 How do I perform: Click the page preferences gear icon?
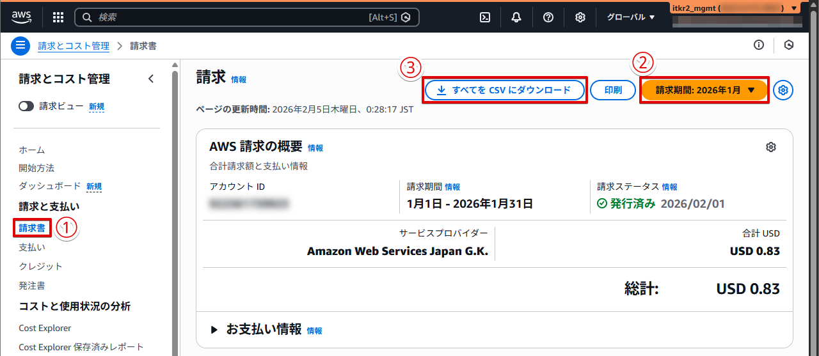click(783, 90)
